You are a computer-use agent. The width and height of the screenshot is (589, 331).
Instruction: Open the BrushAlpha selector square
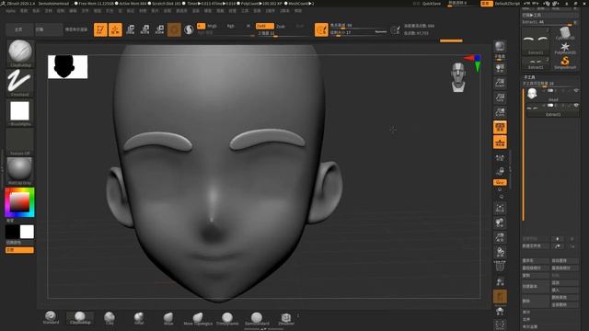[20, 112]
